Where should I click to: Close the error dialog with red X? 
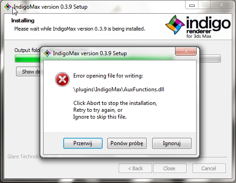pyautogui.click(x=186, y=51)
